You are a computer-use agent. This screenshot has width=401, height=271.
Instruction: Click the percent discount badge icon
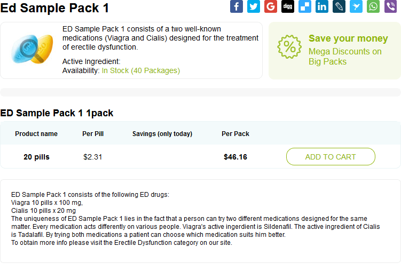[x=289, y=47]
